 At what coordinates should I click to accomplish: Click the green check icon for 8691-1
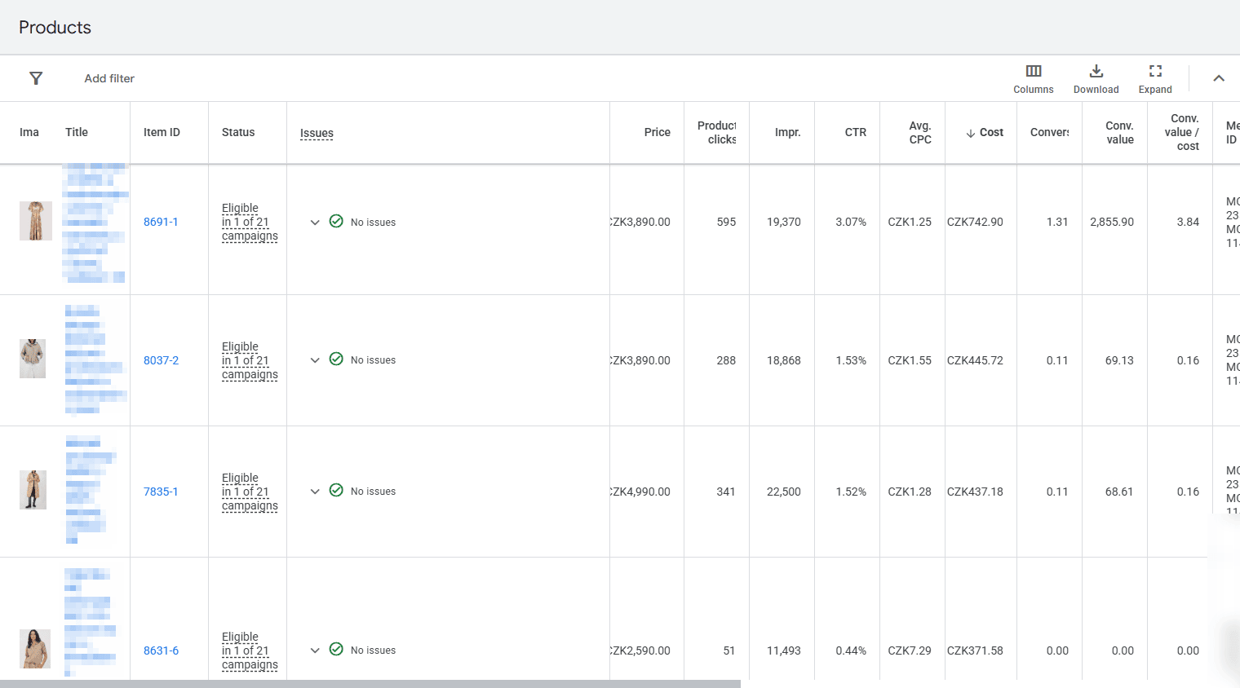(x=336, y=221)
